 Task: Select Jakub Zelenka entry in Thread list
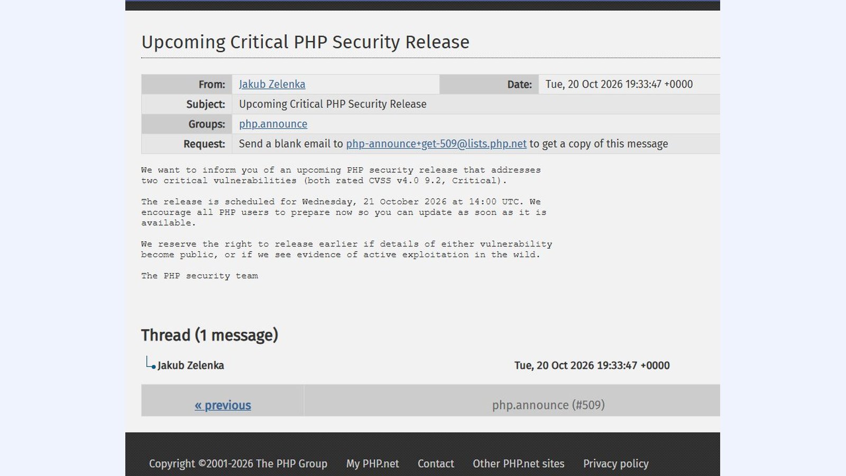pos(191,365)
